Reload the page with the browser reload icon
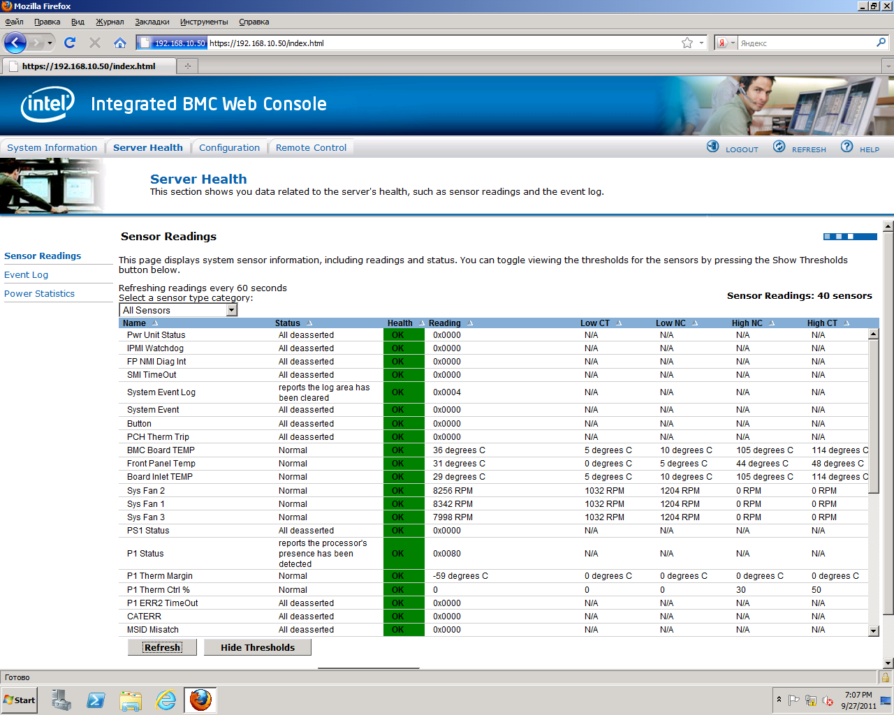894x715 pixels. click(x=70, y=43)
